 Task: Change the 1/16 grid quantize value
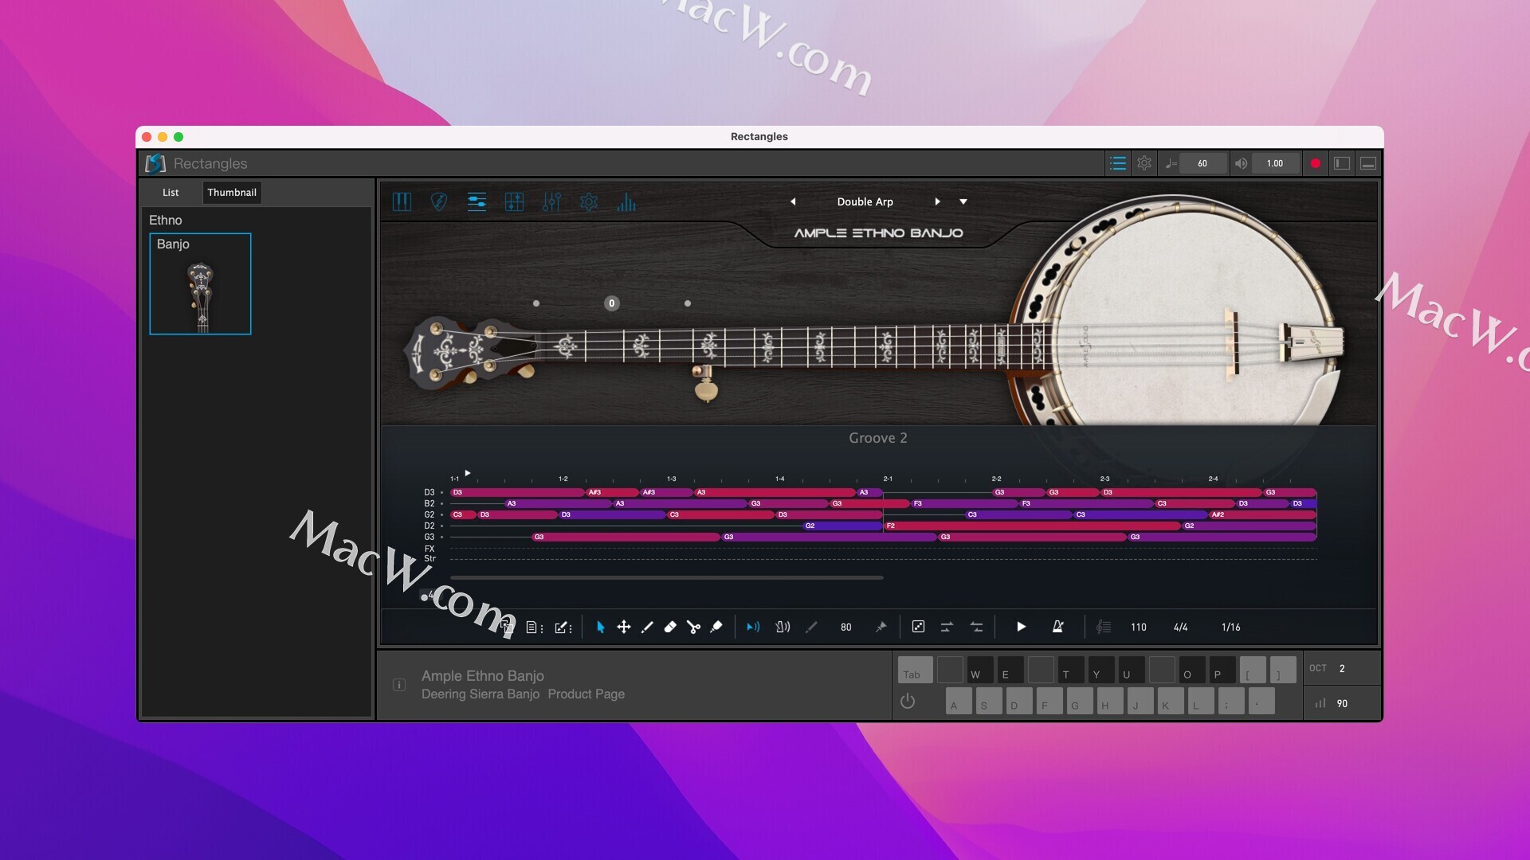pyautogui.click(x=1230, y=627)
